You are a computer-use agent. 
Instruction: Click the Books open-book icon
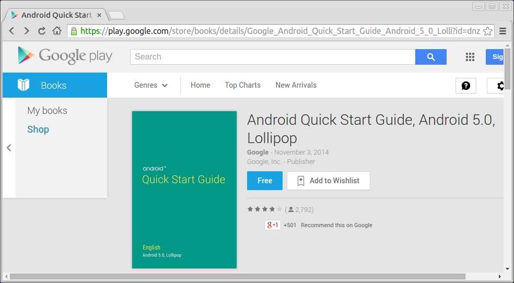tap(24, 85)
